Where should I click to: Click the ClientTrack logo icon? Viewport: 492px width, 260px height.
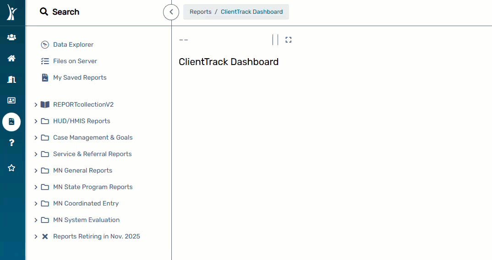11,12
